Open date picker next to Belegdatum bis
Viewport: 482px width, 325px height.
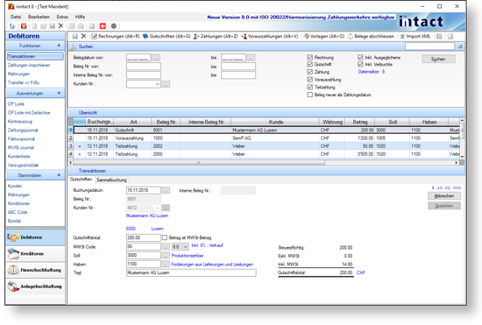tap(251, 58)
